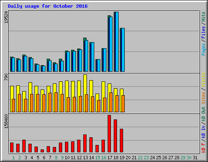This screenshot has height=162, width=208.
Task: Click the Pages legend label
Action: (x=204, y=49)
